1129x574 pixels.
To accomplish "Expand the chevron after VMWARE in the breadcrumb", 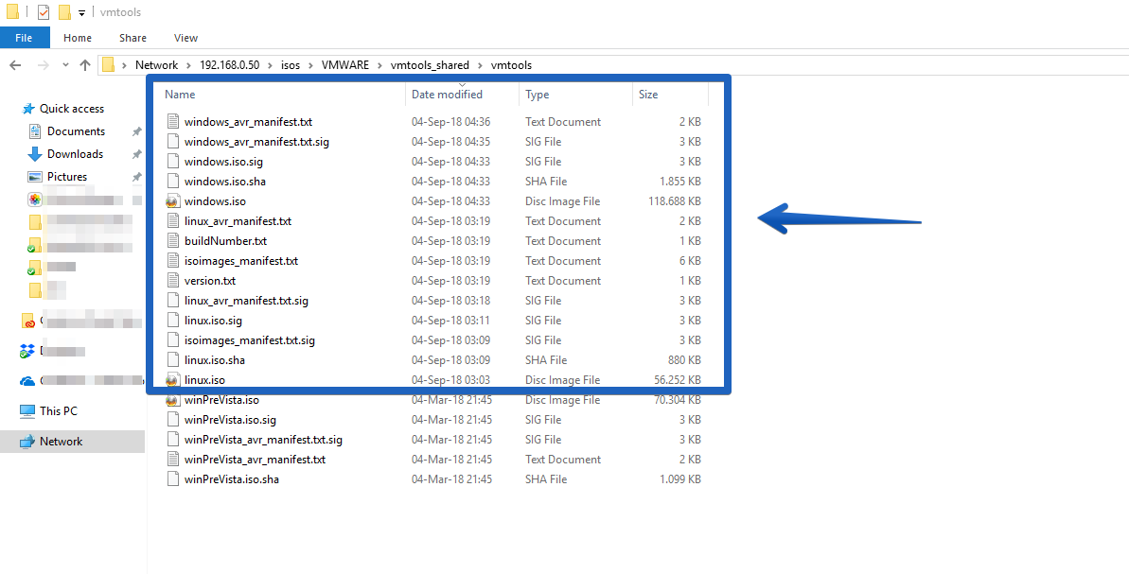I will (379, 64).
